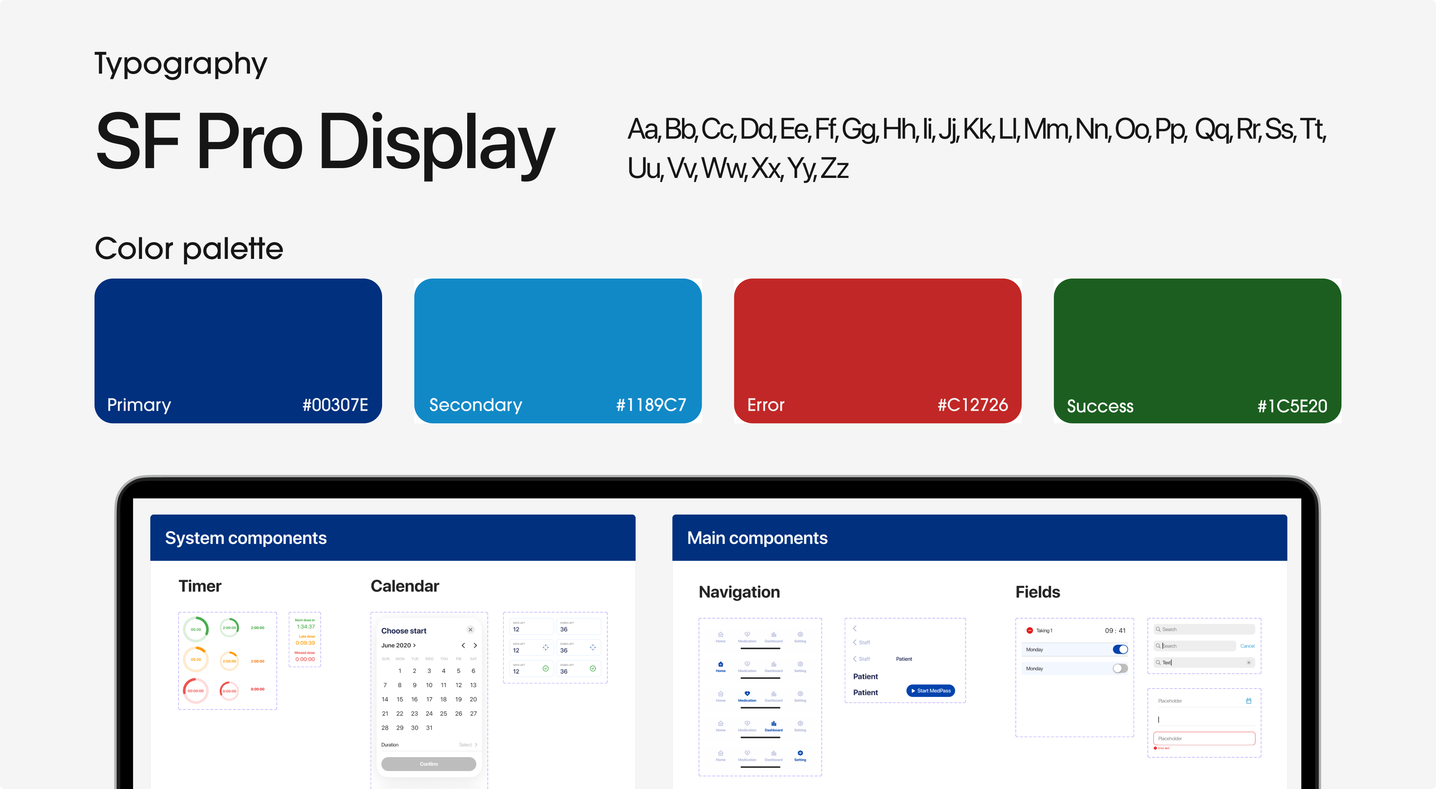Select the filled blue Dashboard bars icon
The image size is (1436, 789).
click(x=774, y=723)
